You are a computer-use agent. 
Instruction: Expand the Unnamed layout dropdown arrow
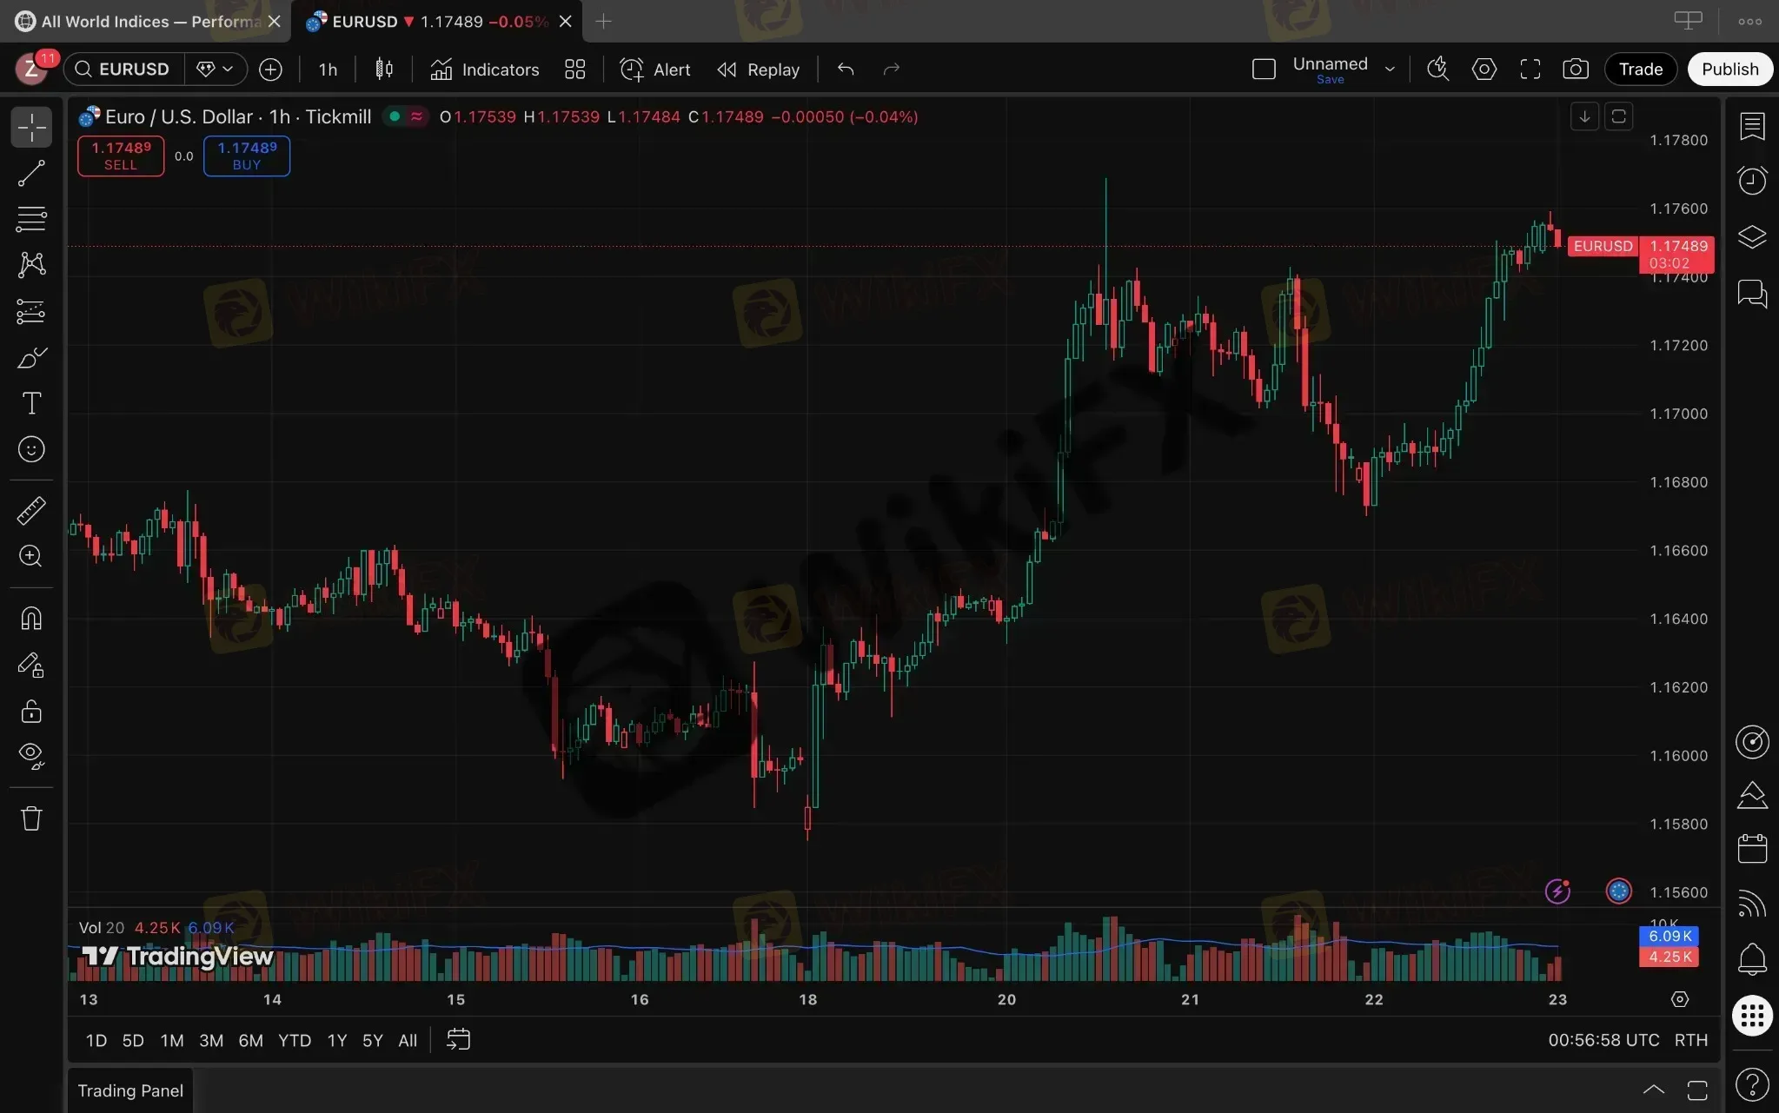tap(1390, 70)
